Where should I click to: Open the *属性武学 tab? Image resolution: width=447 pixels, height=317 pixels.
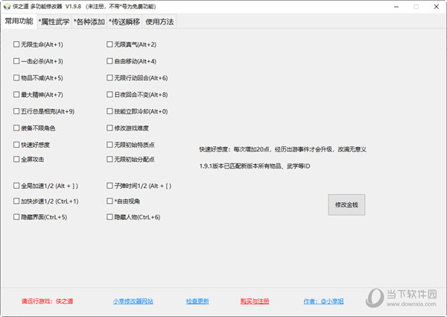click(x=54, y=22)
